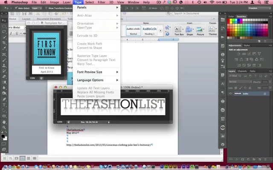Select the Brush tool
Image resolution: width=273 pixels, height=170 pixels.
[x=4, y=60]
